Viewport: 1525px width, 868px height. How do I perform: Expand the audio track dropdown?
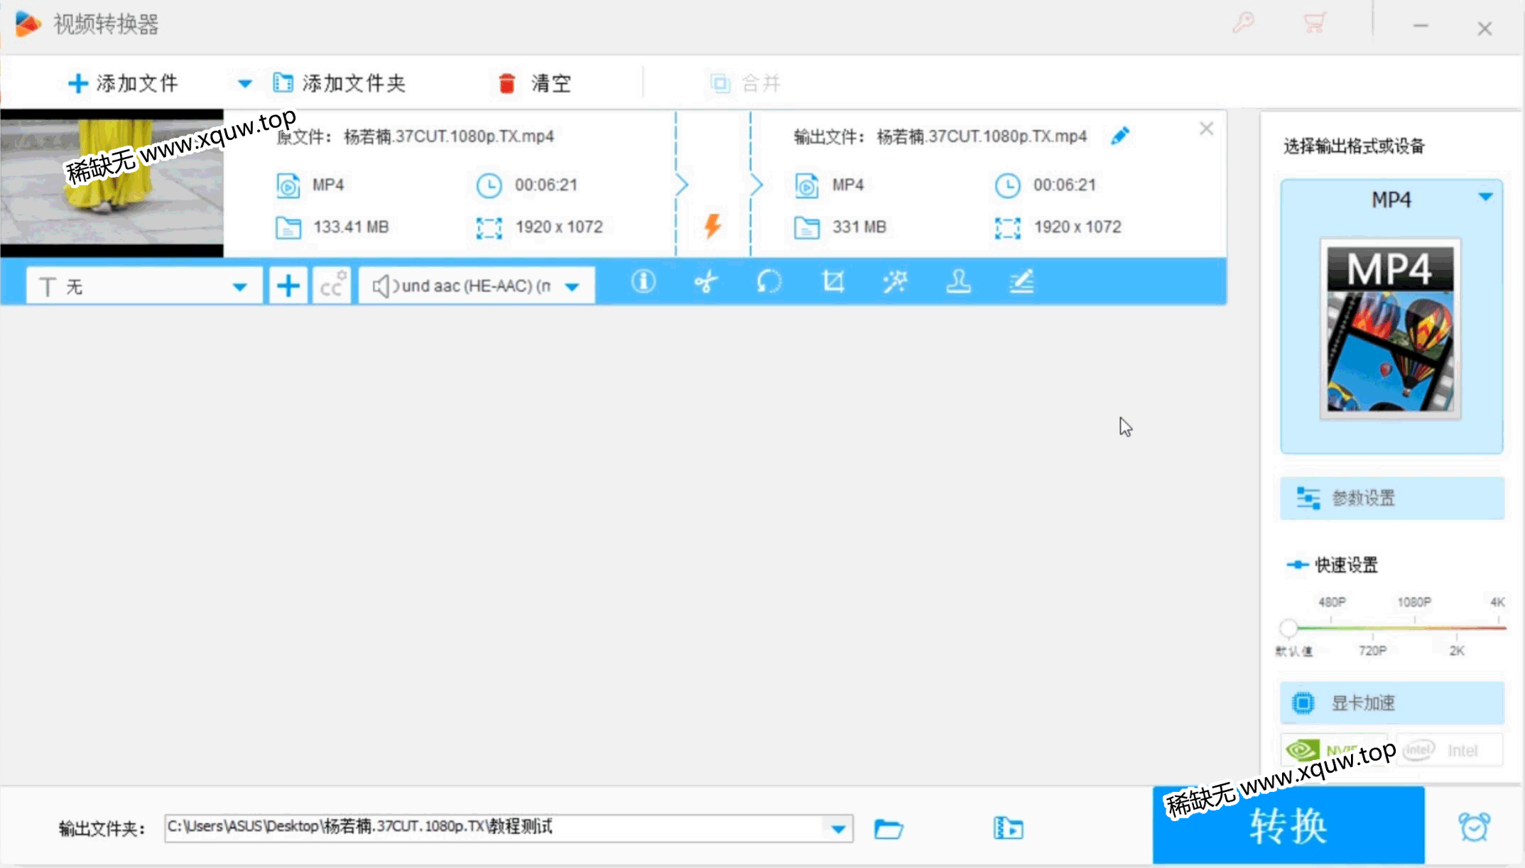point(572,285)
